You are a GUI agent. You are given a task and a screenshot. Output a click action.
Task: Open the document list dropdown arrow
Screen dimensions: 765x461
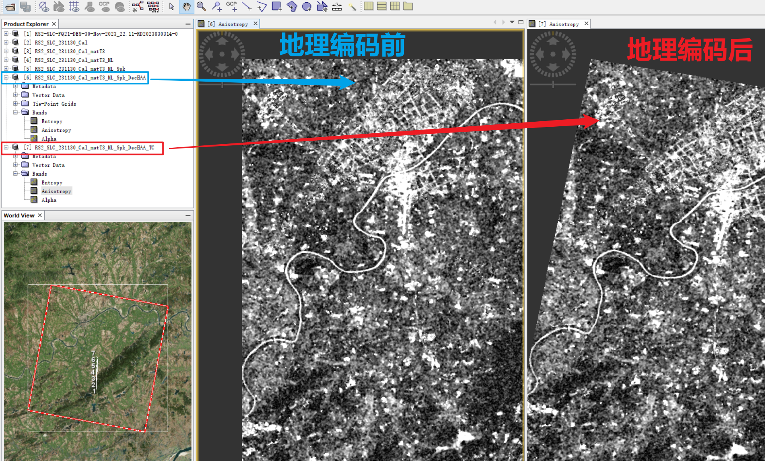[512, 22]
